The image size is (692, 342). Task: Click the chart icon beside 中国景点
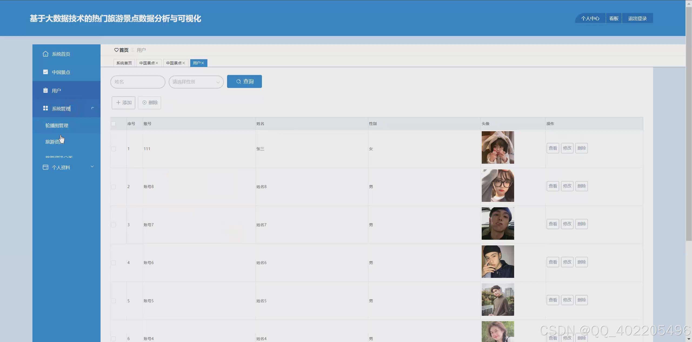(45, 72)
